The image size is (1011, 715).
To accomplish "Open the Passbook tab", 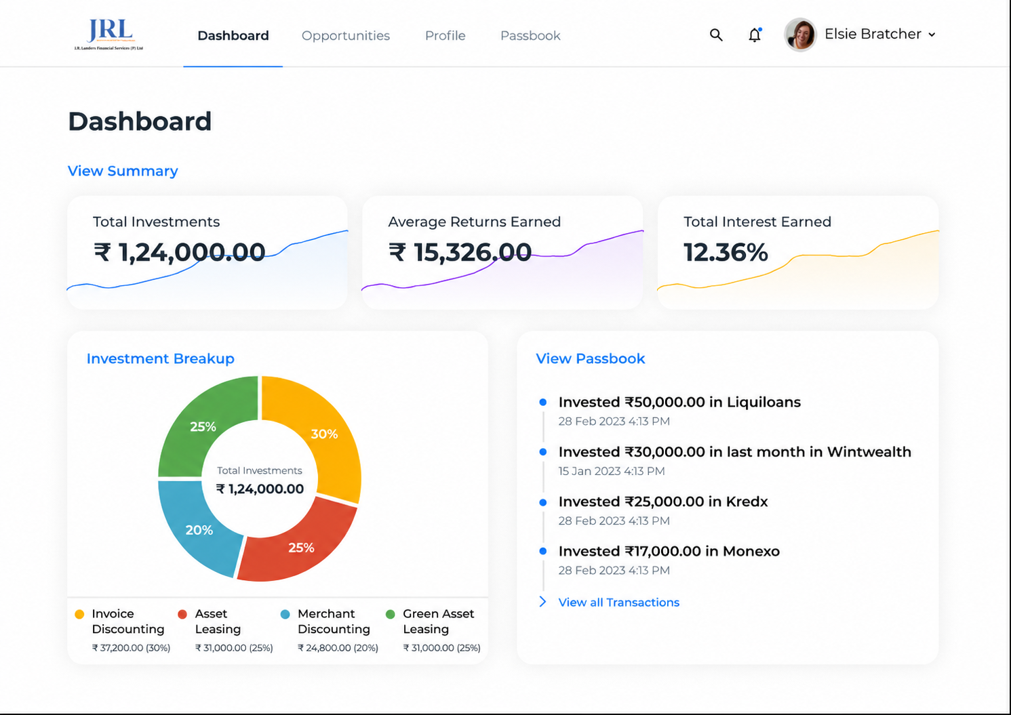I will point(530,35).
